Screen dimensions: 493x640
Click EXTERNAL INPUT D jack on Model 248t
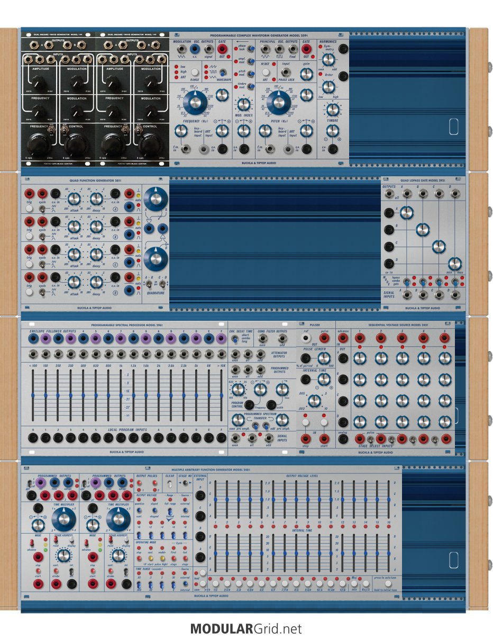[200, 495]
